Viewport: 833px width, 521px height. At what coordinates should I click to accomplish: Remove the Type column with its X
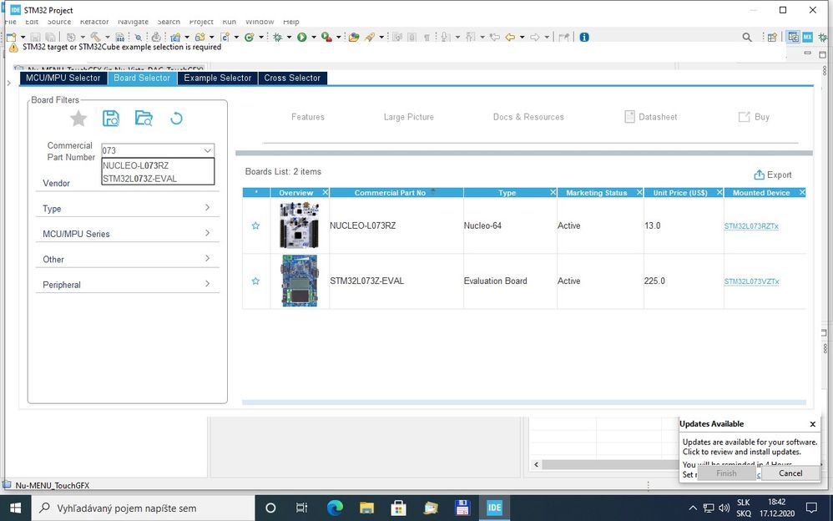(553, 192)
